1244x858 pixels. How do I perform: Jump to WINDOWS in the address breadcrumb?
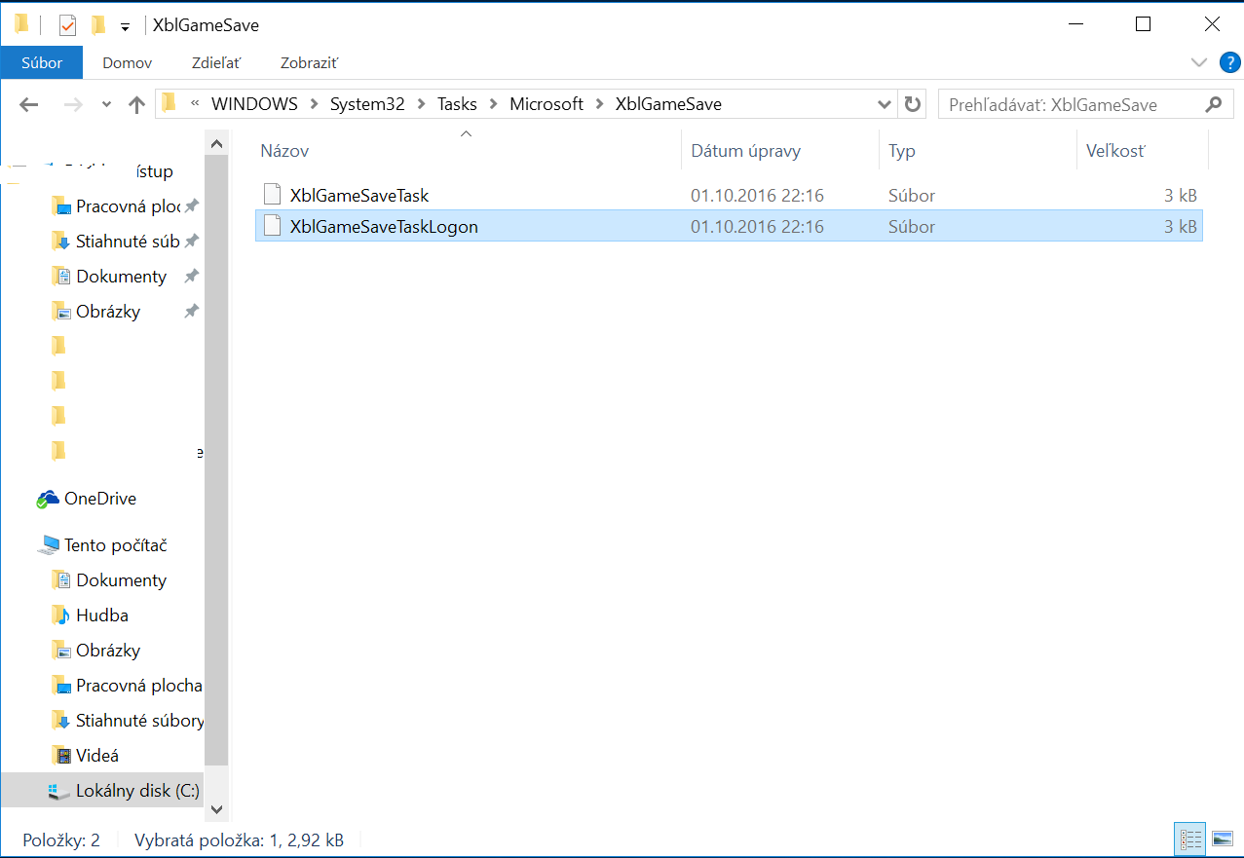[254, 104]
